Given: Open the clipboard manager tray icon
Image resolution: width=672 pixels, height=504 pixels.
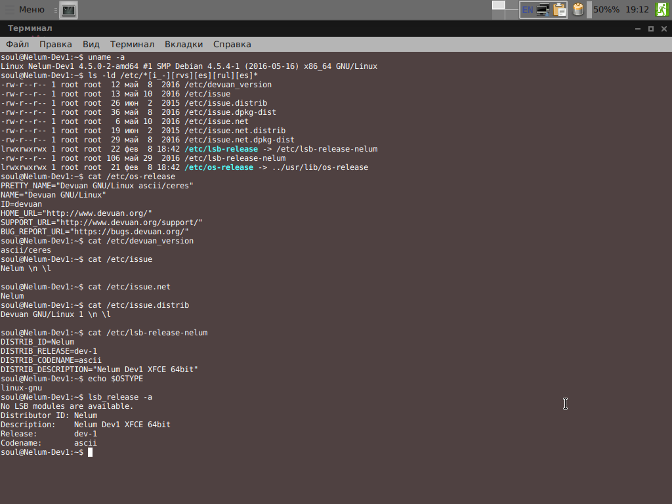Looking at the screenshot, I should pos(560,10).
